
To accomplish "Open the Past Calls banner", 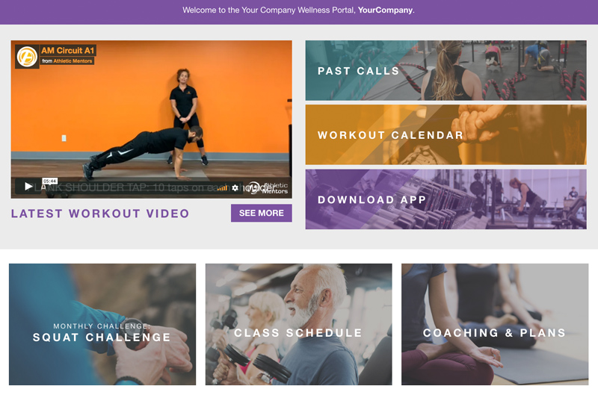I will (446, 70).
